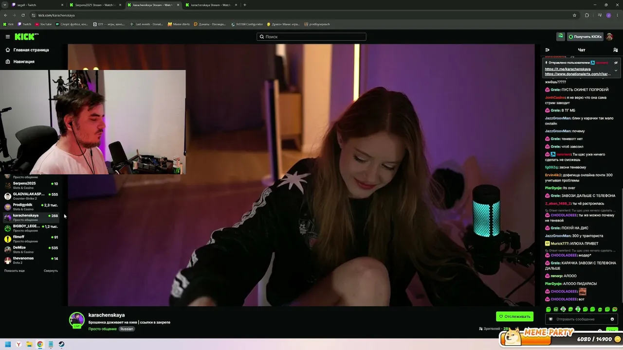Select karachenskaya channel in sidebar
The image size is (623, 350).
click(31, 217)
